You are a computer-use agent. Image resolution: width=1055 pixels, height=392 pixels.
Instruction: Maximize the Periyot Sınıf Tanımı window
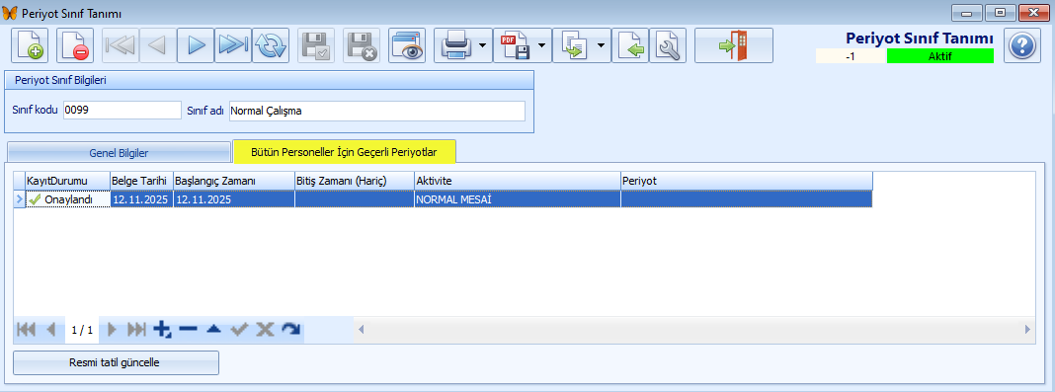pos(1000,12)
